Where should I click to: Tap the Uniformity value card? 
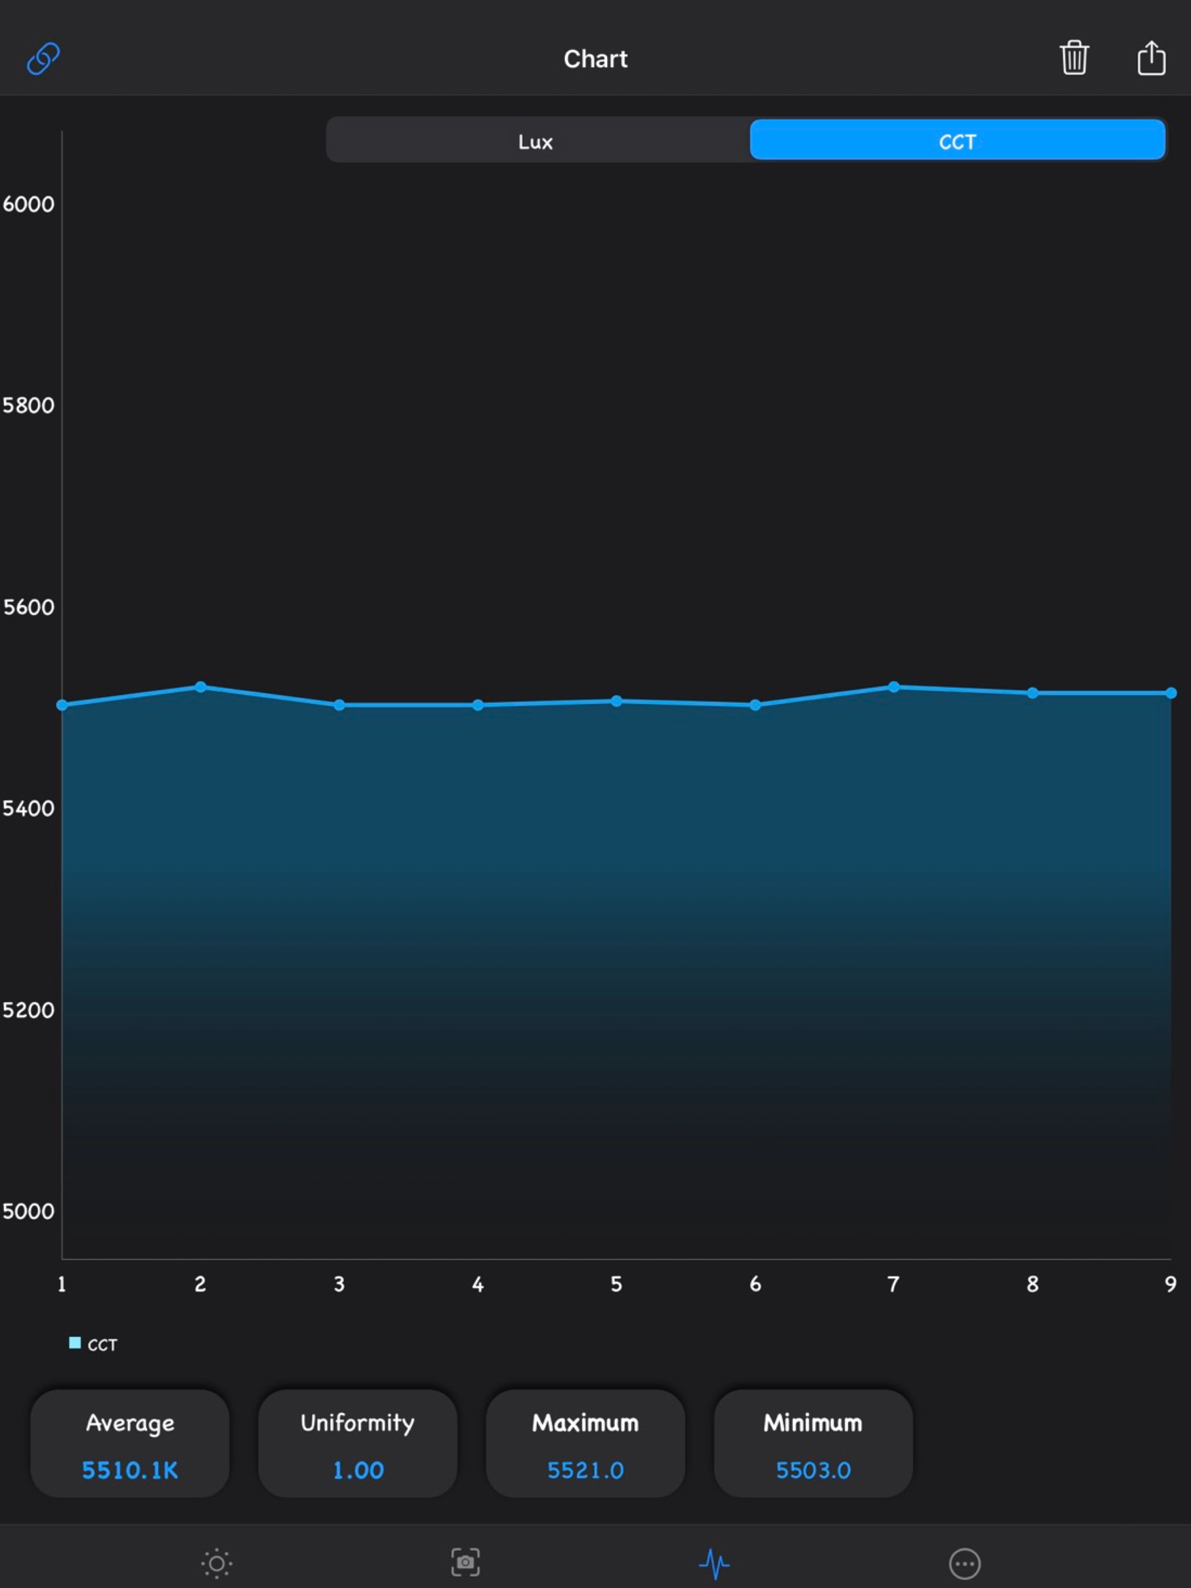tap(358, 1443)
